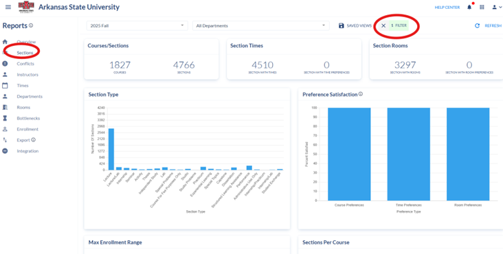Click the Export info icon

point(34,140)
